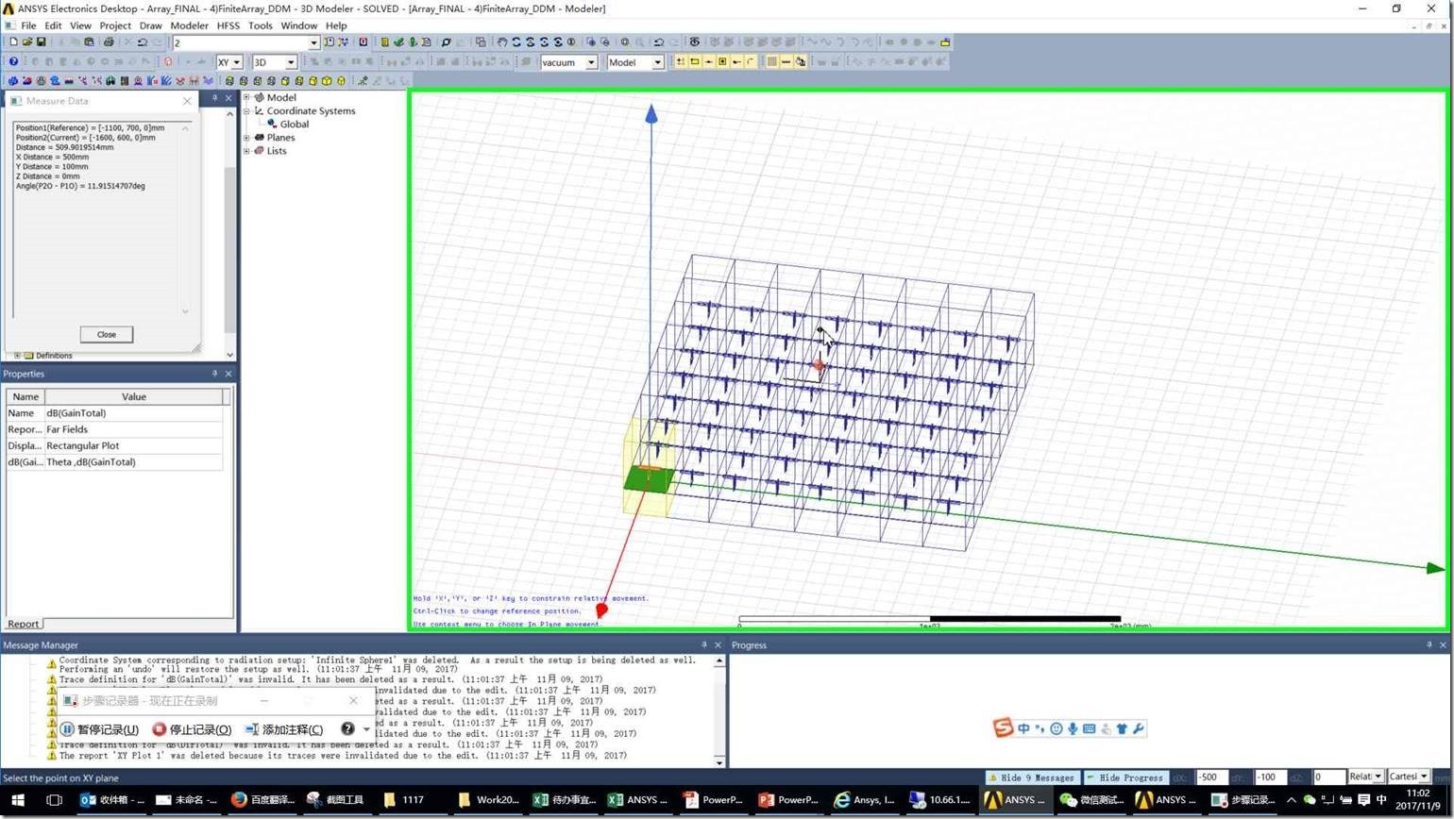
Task: Click the green Validate checkmark icon
Action: pyautogui.click(x=398, y=42)
